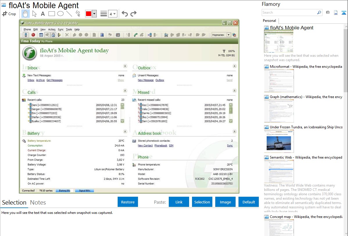Paste as Link
Viewport: 348px width, 236px height.
(179, 202)
